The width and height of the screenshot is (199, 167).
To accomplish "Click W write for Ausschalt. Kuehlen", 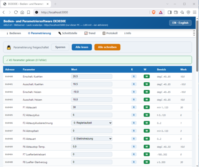I will point(147,84).
